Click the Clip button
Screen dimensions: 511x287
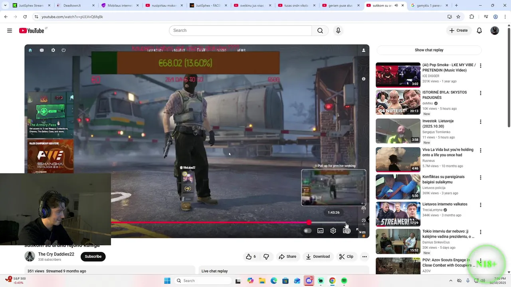click(x=346, y=257)
